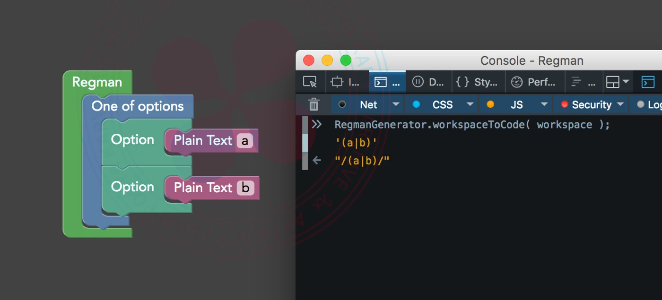Viewport: 662px width, 300px height.
Task: Toggle the JS filter button
Action: tap(511, 104)
